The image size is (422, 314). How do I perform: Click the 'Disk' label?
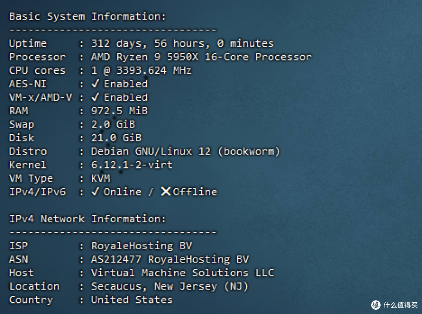point(22,138)
